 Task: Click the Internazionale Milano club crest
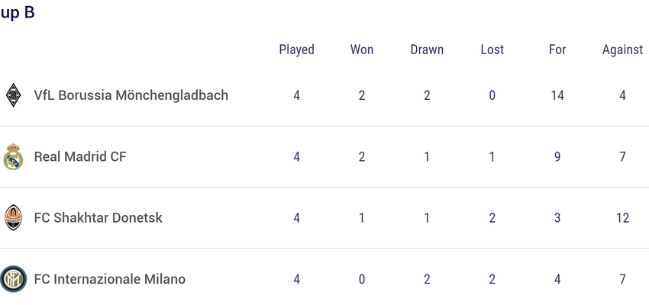(13, 279)
